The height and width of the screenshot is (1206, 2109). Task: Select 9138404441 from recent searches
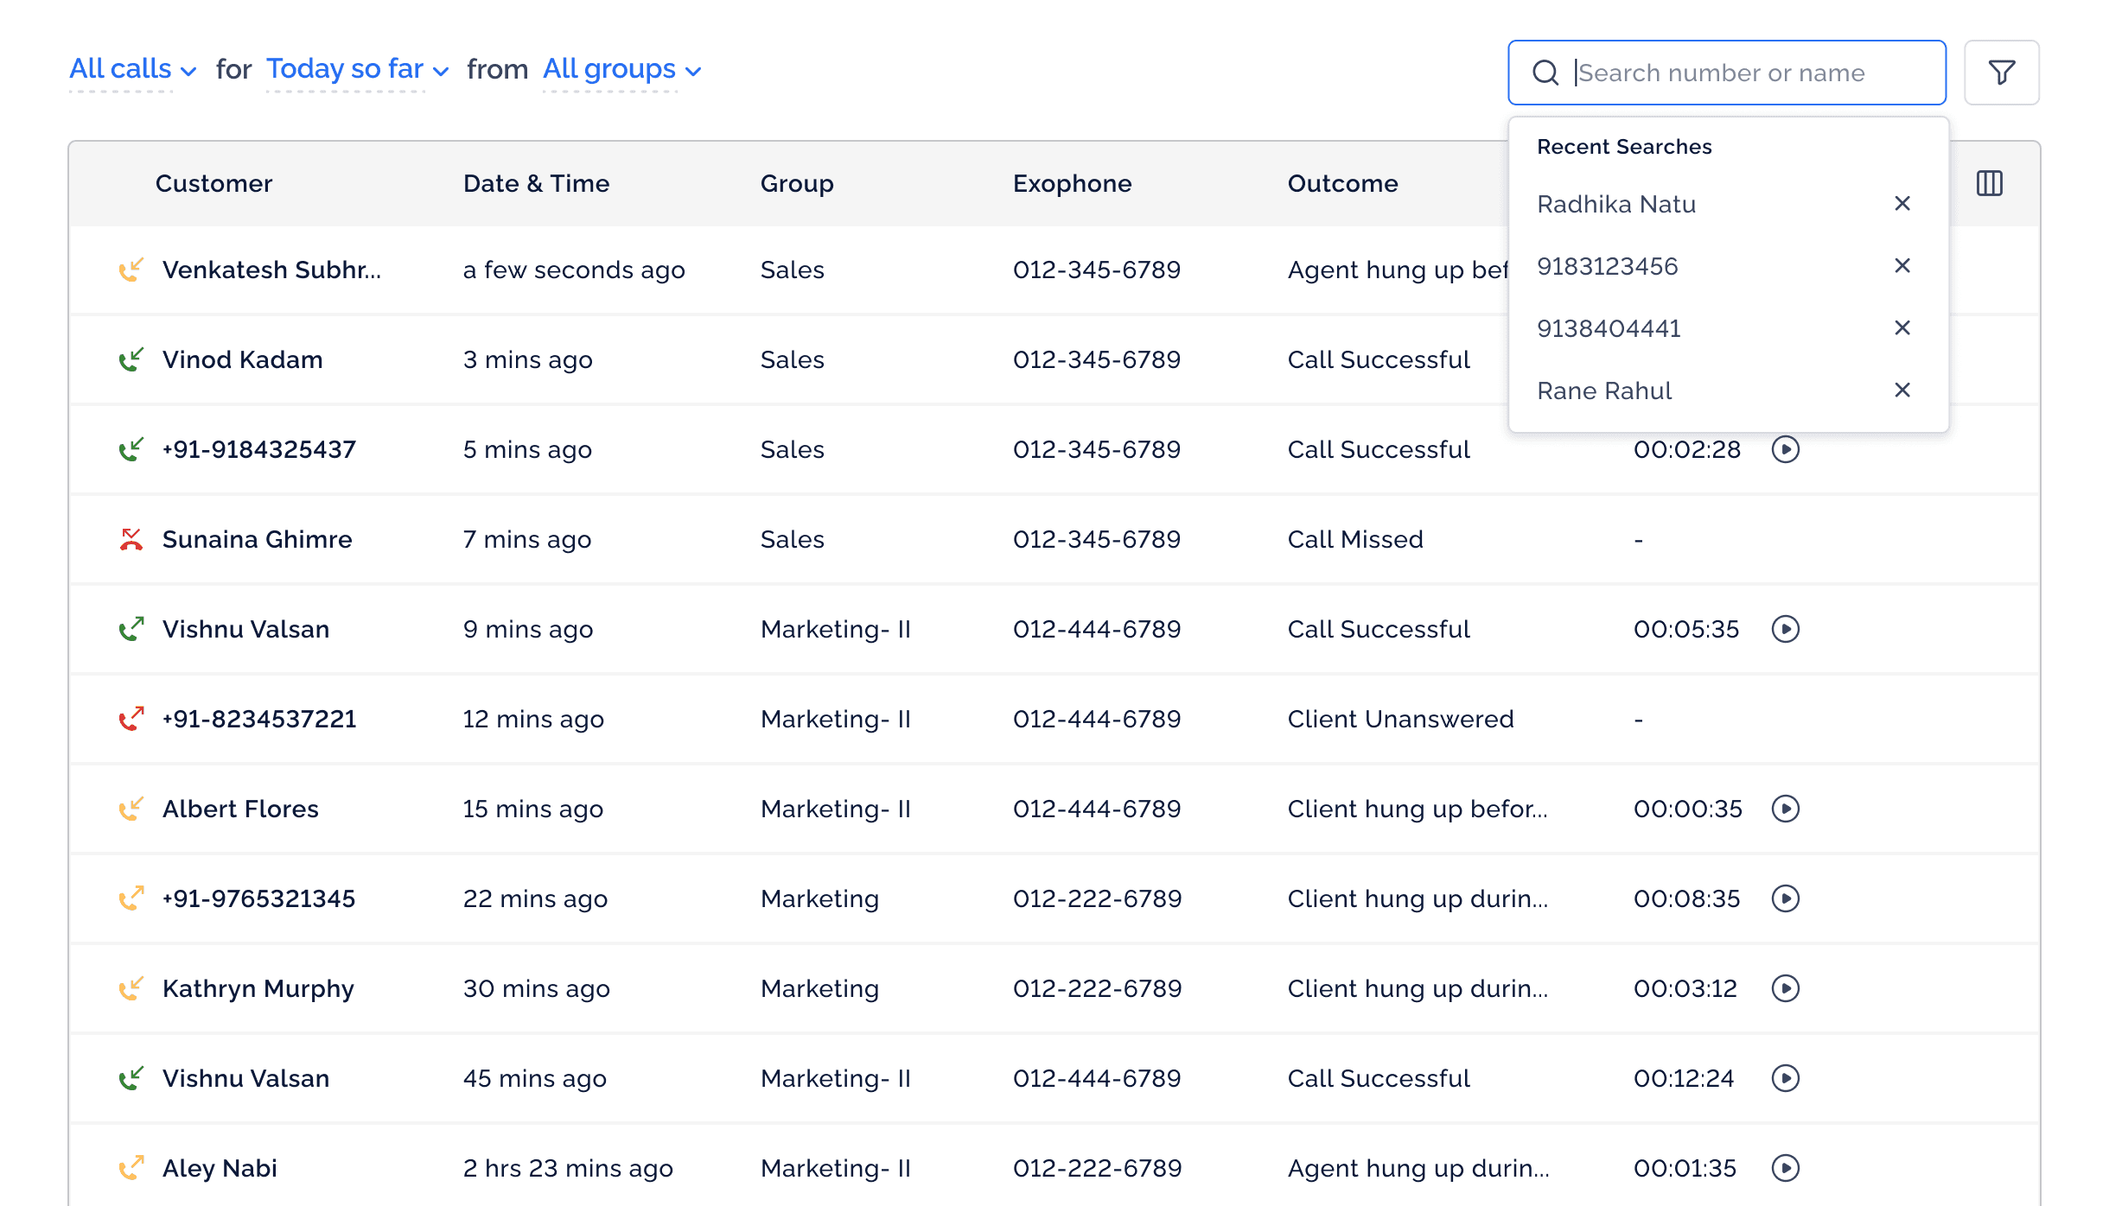pos(1609,328)
